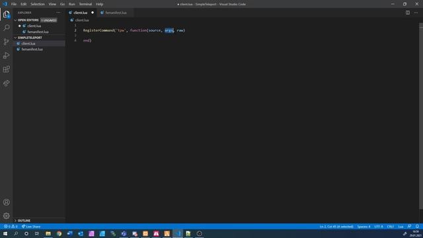Click the last circular taskbar icon
The width and height of the screenshot is (423, 238).
click(x=200, y=233)
